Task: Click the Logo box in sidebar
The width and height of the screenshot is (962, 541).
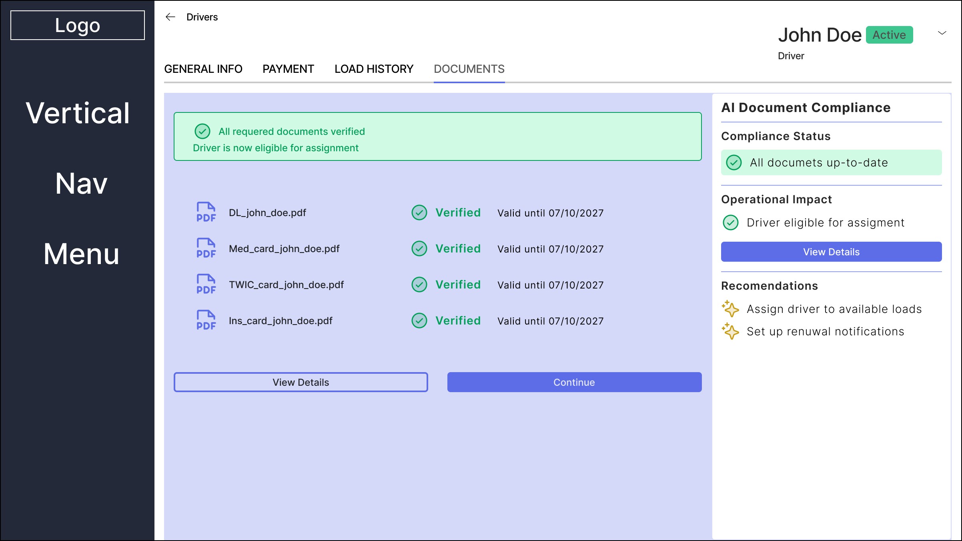Action: tap(78, 25)
